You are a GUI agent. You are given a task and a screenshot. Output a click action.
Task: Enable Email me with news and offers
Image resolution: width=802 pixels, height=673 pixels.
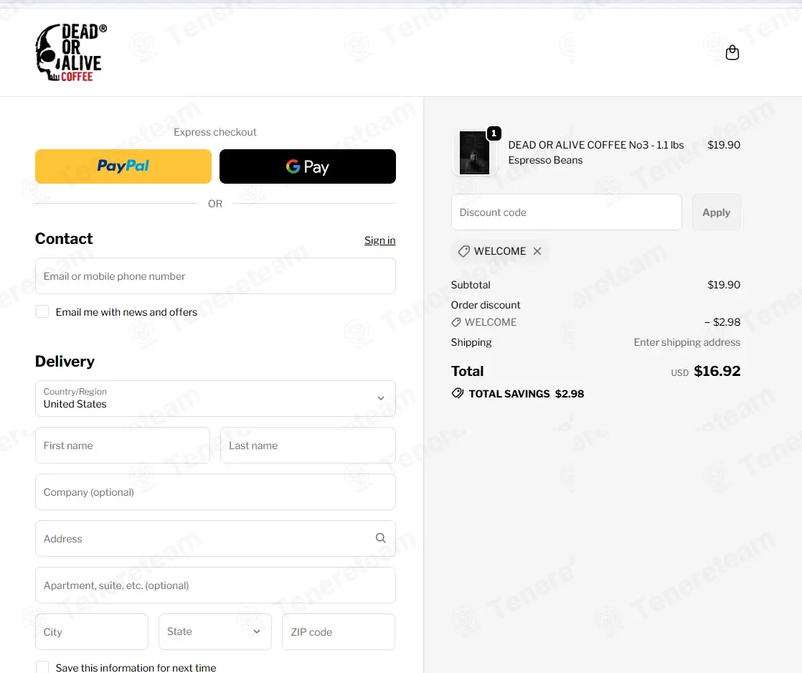(x=42, y=311)
